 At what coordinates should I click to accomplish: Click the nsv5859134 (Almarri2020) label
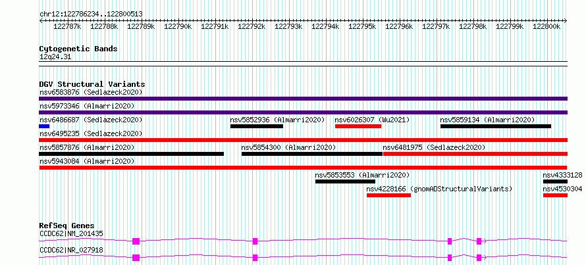tap(487, 120)
